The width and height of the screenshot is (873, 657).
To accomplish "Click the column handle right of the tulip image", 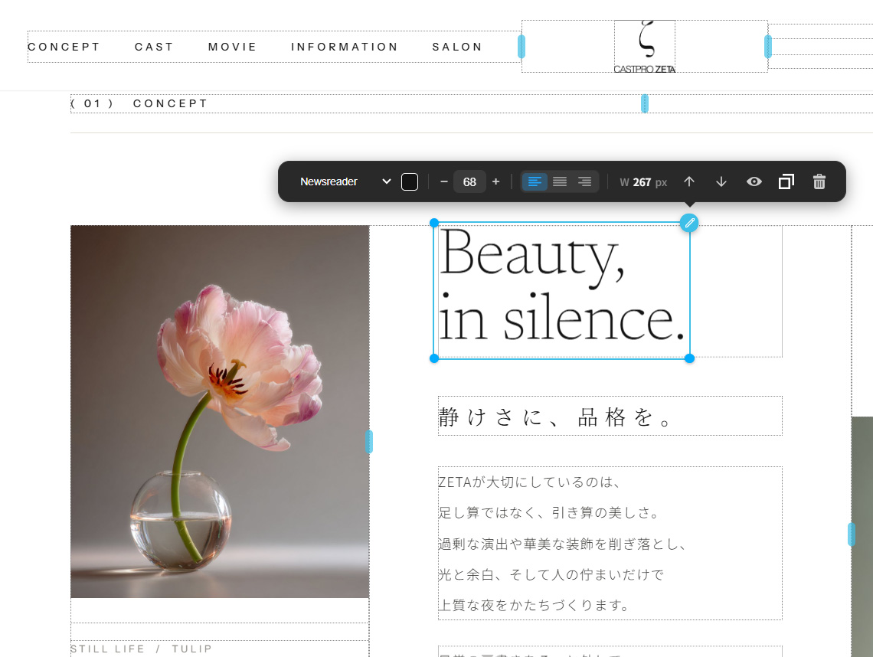I will [x=368, y=442].
